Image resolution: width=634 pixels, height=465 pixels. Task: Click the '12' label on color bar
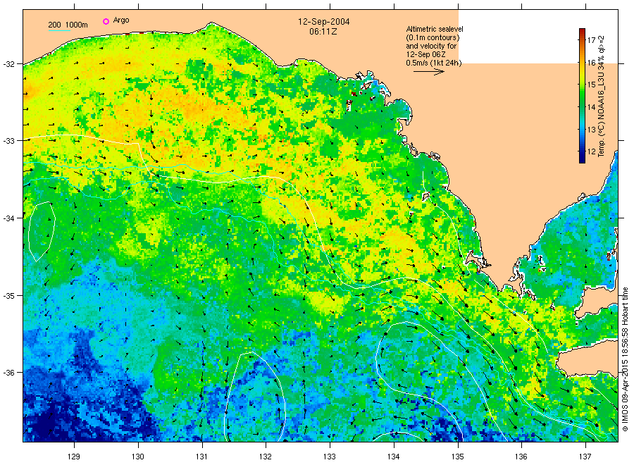click(x=591, y=151)
